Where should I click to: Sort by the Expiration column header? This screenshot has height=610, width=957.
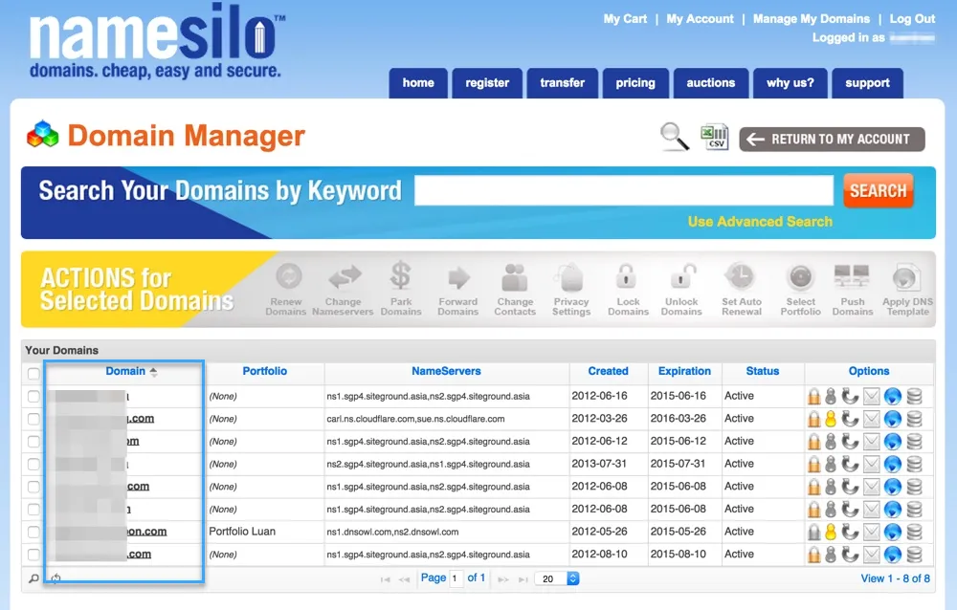(684, 371)
